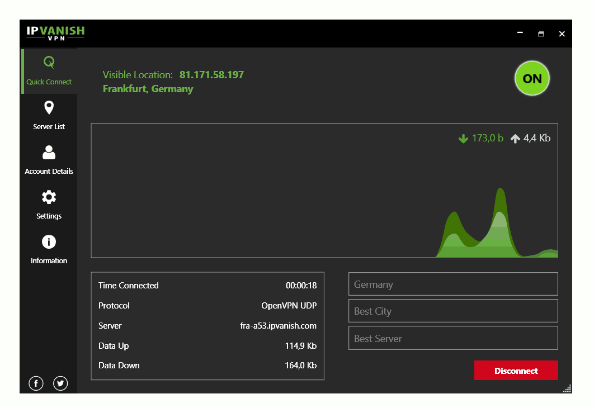This screenshot has height=408, width=594.
Task: Open the Server List tab
Action: 49,116
